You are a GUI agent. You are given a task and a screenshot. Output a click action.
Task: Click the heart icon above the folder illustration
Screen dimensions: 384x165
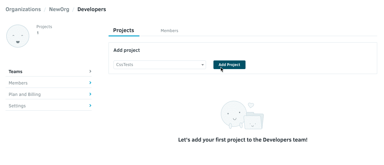click(251, 105)
